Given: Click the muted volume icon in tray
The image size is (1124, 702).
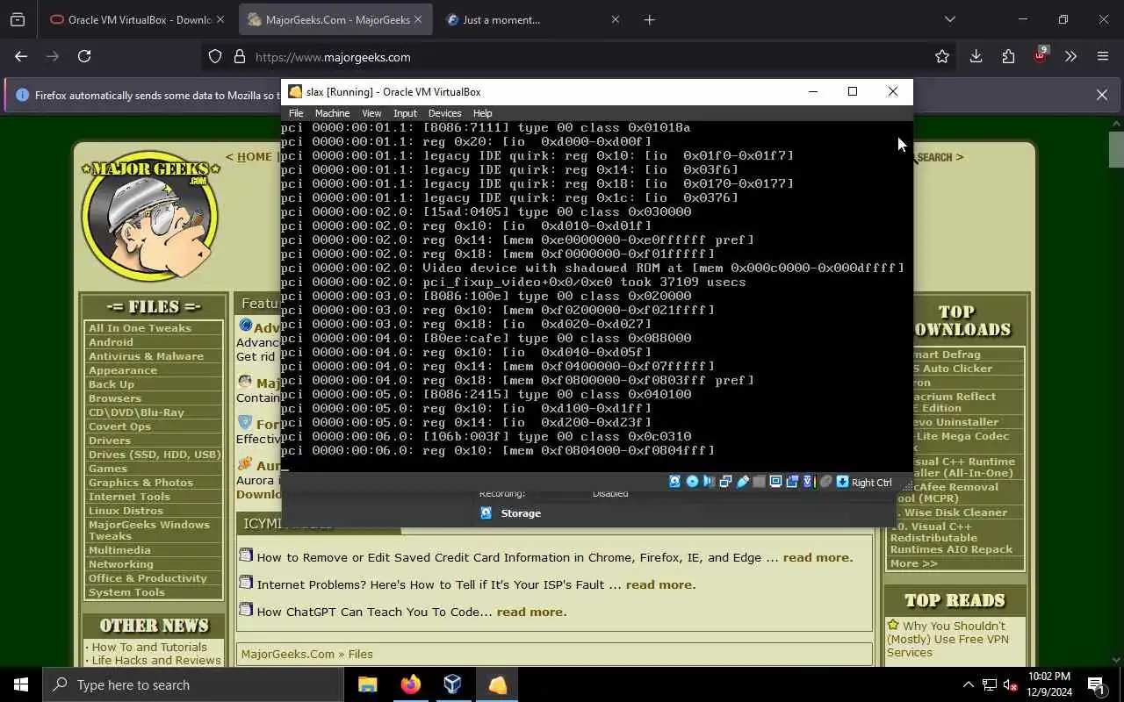Looking at the screenshot, I should 1010,684.
